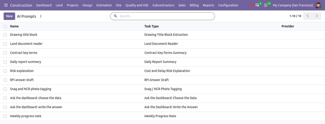Open Ask the dashboard: write the answer
The height and width of the screenshot is (124, 325).
click(x=36, y=107)
